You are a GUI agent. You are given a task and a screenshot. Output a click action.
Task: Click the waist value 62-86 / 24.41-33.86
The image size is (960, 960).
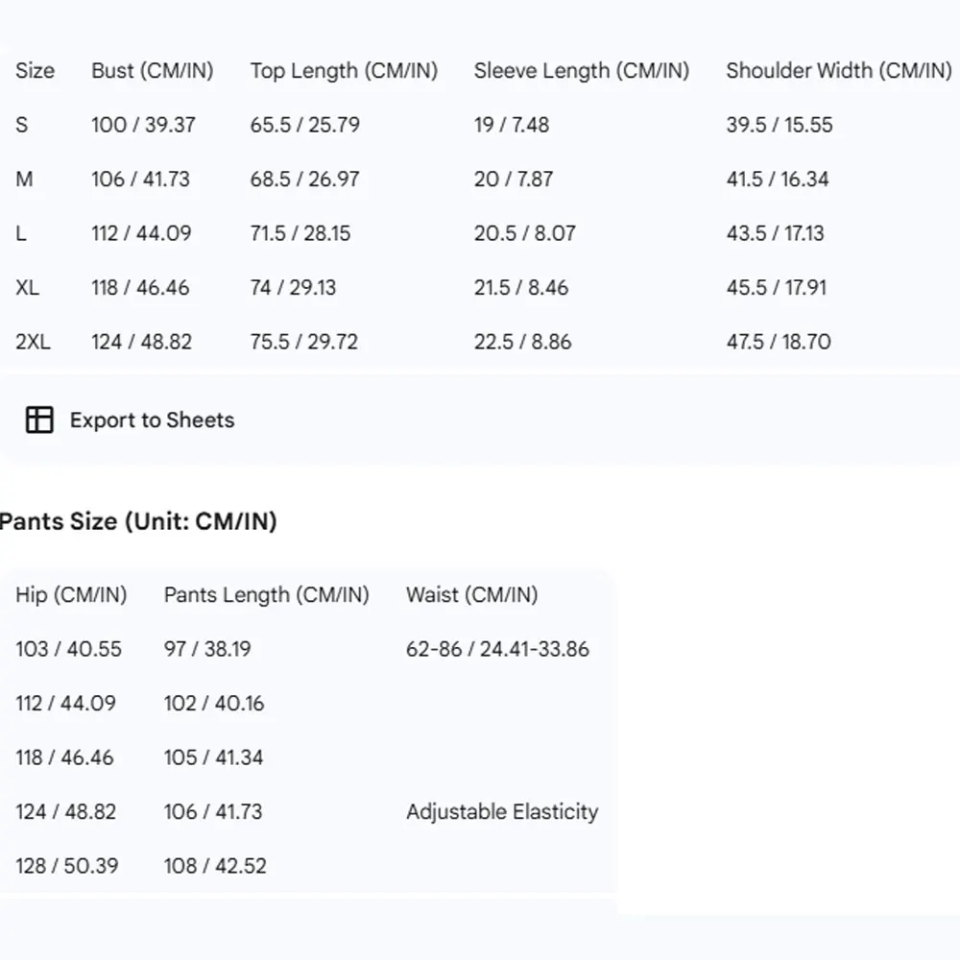tap(497, 649)
